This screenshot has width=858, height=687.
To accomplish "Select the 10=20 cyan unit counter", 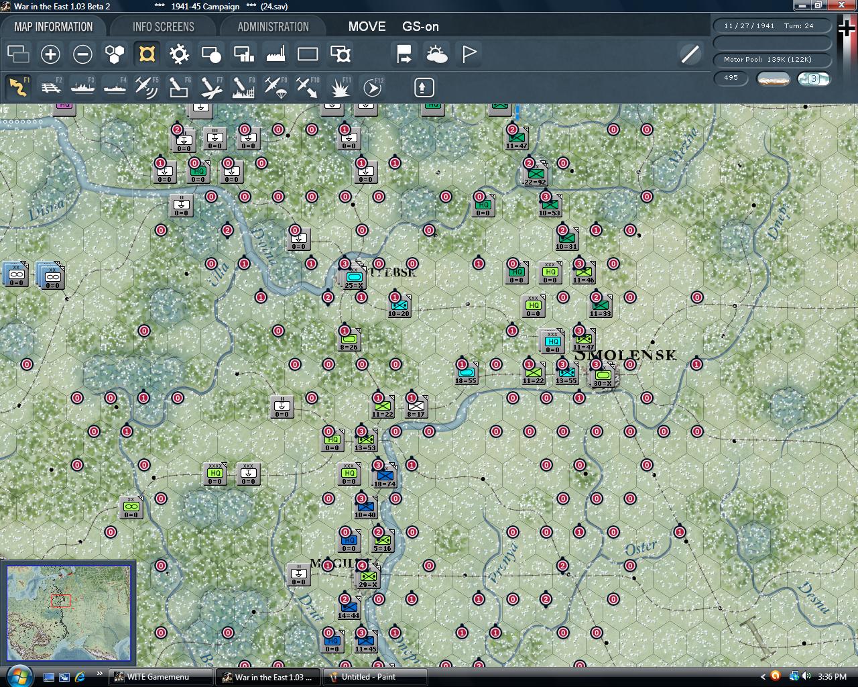I will pos(399,307).
